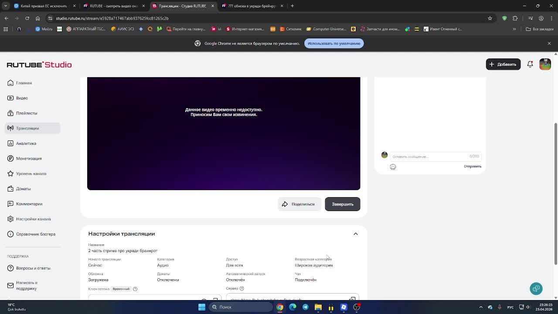Open АИИС ЭГЗ bookmark

pyautogui.click(x=122, y=29)
